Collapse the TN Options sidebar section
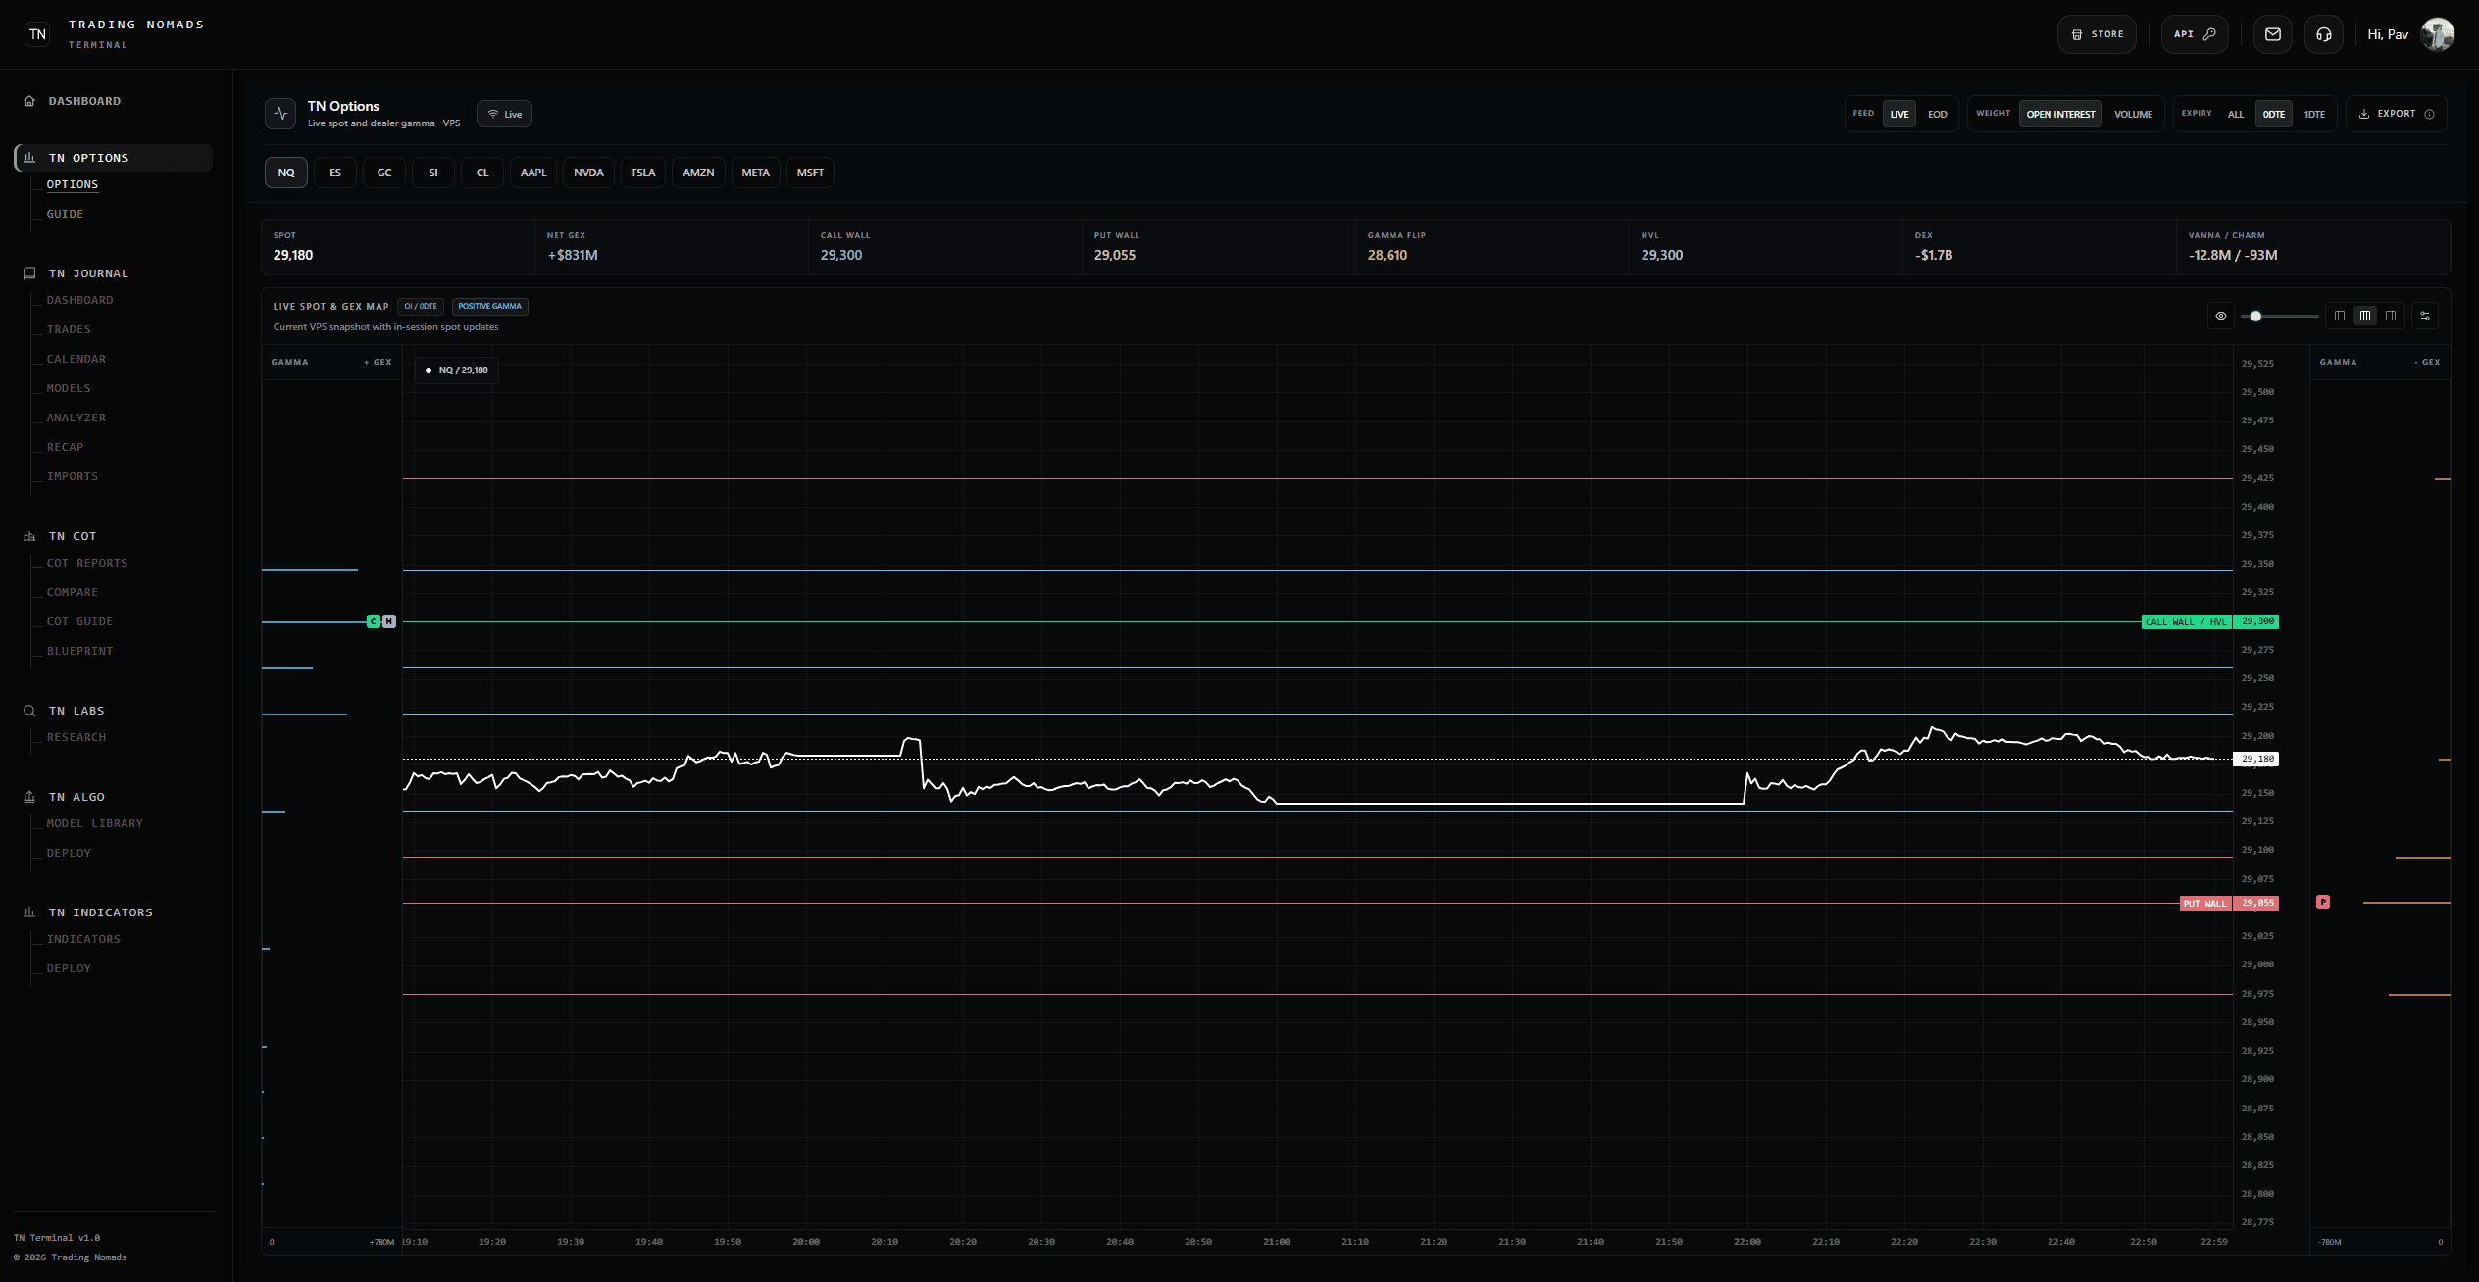Screen dimensions: 2479x1282 point(114,158)
